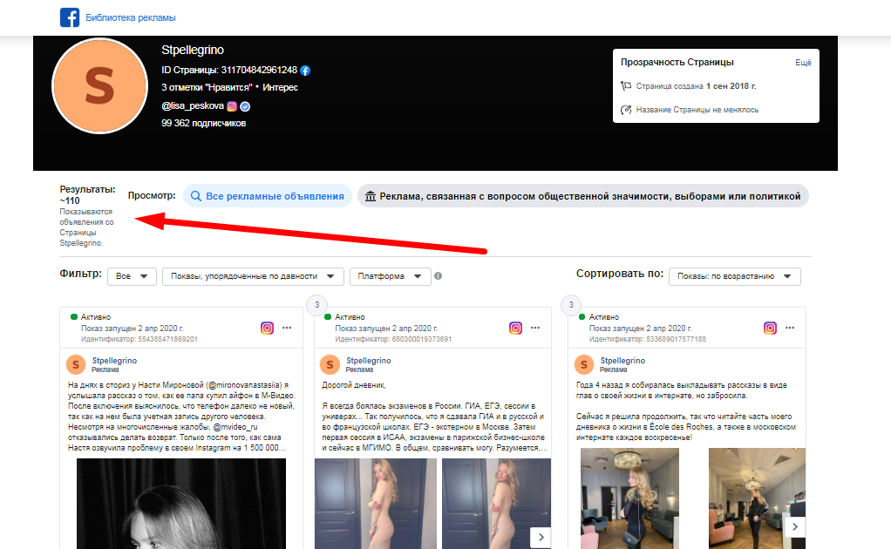Screen dimensions: 891x549
Task: Open the Показы: по возрастанию sort dropdown
Action: click(x=734, y=276)
